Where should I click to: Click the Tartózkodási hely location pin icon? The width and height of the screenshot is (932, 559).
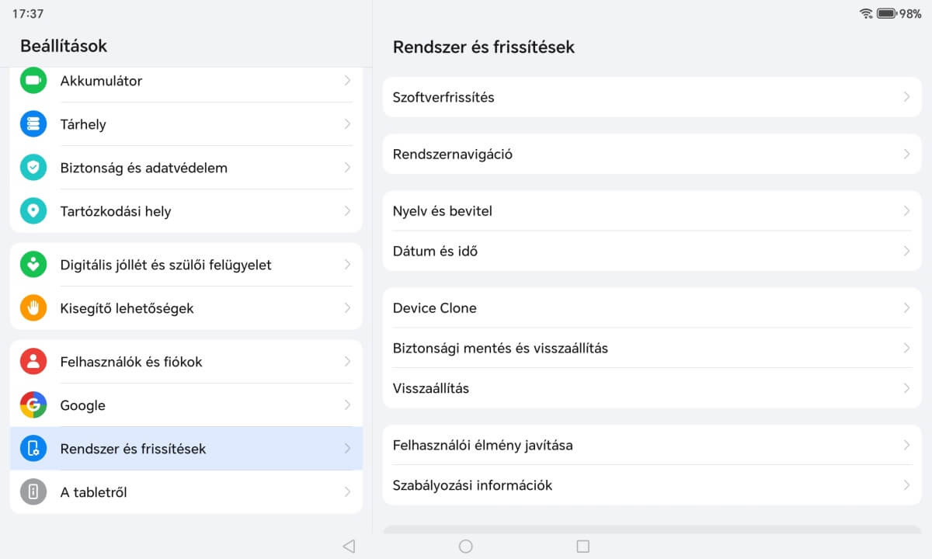(33, 211)
